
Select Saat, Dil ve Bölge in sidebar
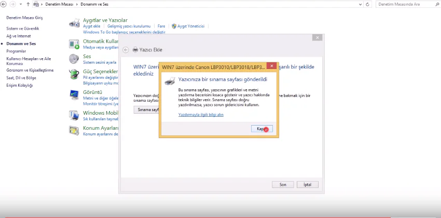[21, 78]
